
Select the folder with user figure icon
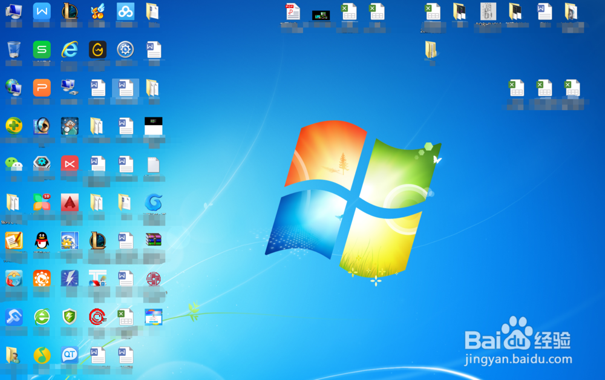(12, 355)
